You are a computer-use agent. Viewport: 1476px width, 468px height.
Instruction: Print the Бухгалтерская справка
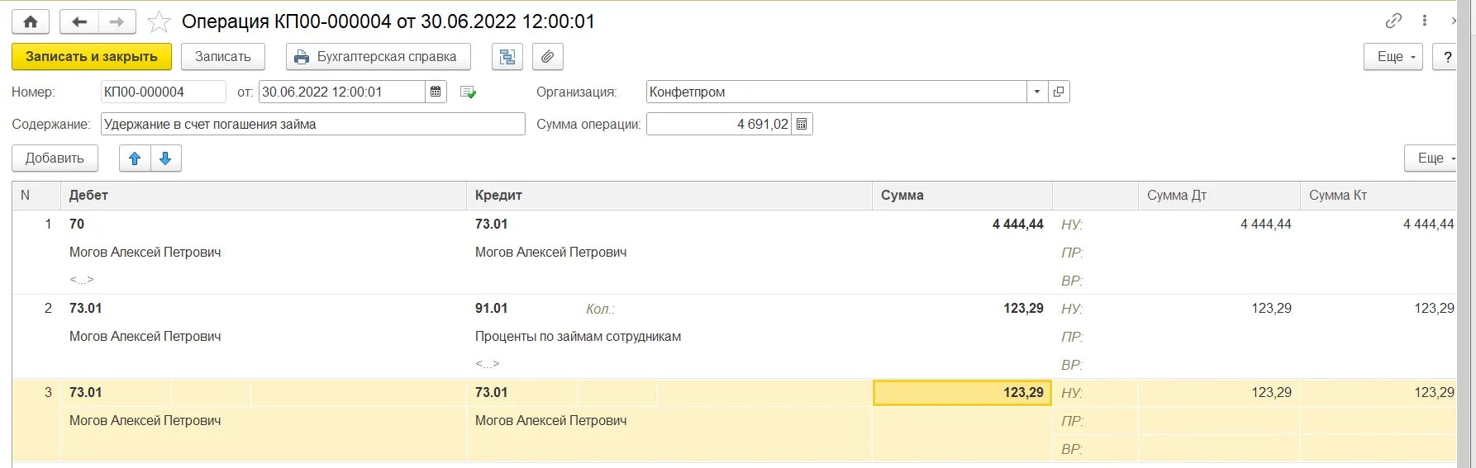[379, 57]
